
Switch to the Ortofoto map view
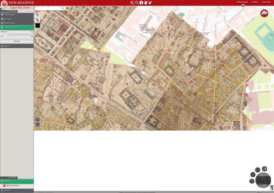click(x=255, y=2)
